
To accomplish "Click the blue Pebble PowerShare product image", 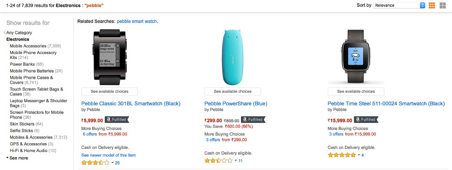I will (233, 57).
